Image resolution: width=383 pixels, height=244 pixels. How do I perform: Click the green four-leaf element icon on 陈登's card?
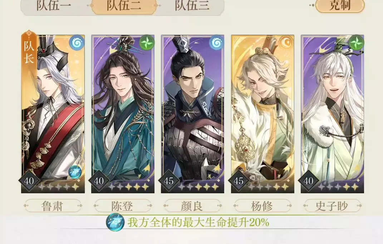pos(147,43)
